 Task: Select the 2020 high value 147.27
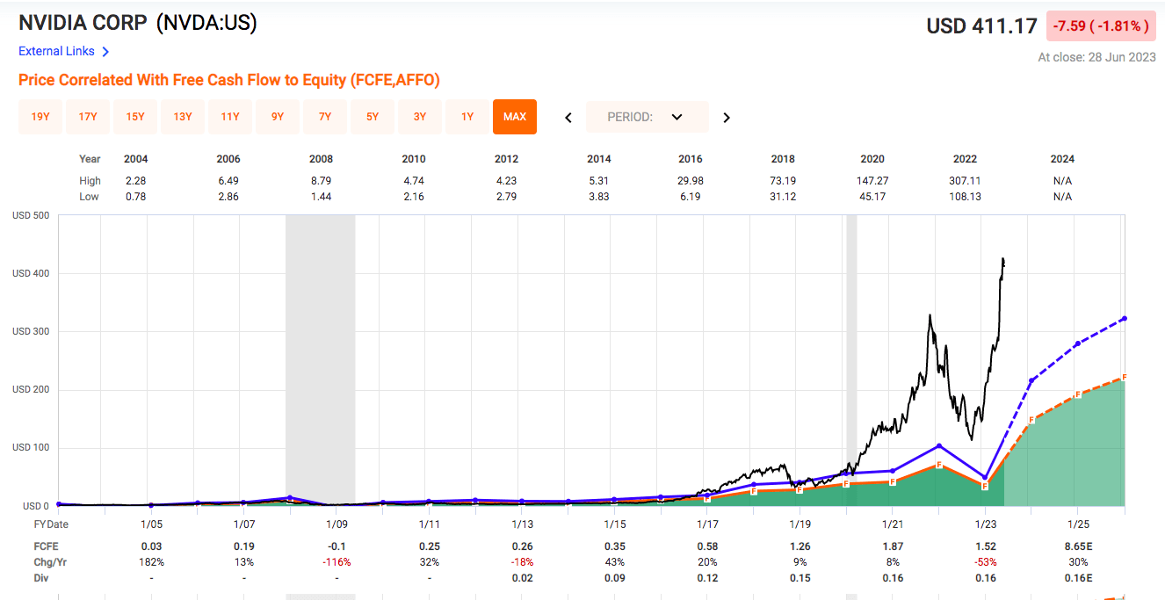pos(872,181)
